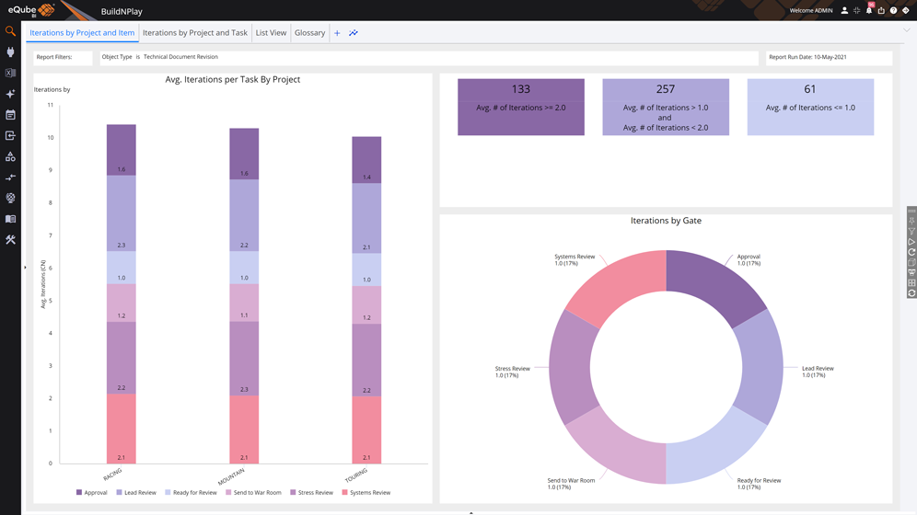Expand the left panel arrow handle

point(25,268)
